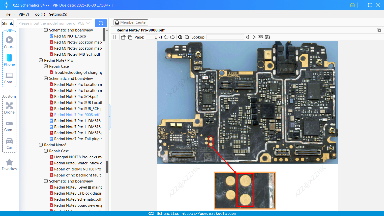Click the Member Center button
Image resolution: width=384 pixels, height=216 pixels.
click(131, 22)
